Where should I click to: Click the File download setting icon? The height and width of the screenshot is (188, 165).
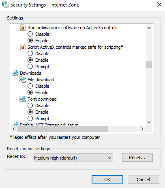click(x=23, y=80)
